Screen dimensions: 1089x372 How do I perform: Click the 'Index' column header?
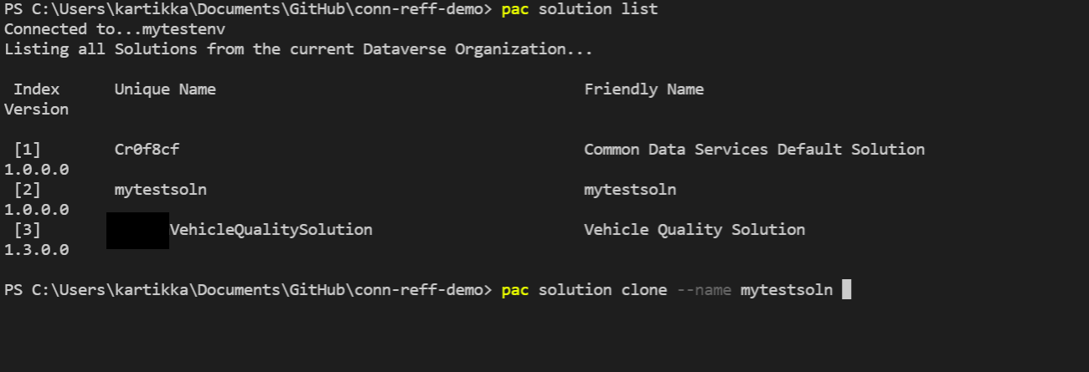pyautogui.click(x=37, y=89)
